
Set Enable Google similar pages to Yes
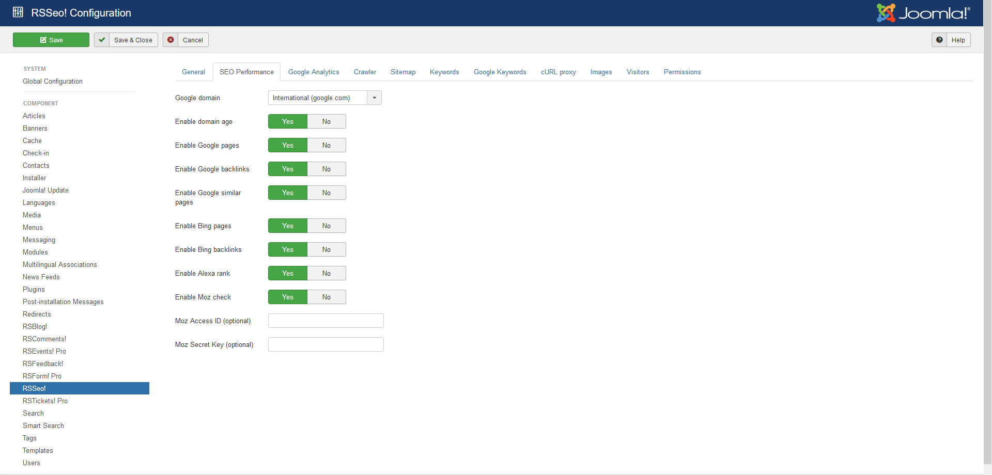(x=288, y=193)
